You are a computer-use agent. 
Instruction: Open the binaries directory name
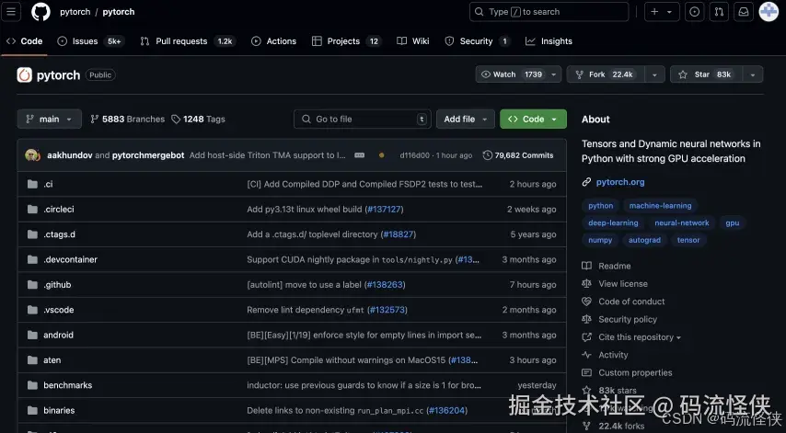click(59, 410)
